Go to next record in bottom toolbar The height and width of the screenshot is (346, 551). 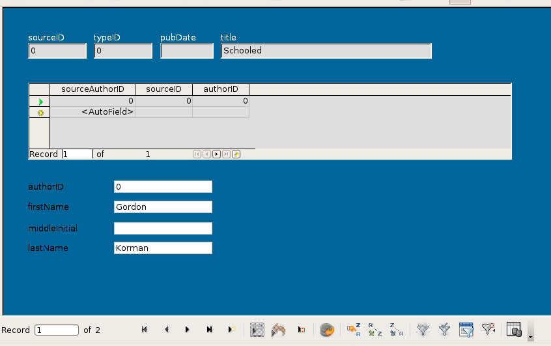(x=188, y=330)
